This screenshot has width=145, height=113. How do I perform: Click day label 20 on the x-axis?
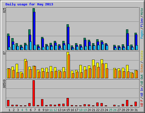coord(89,110)
